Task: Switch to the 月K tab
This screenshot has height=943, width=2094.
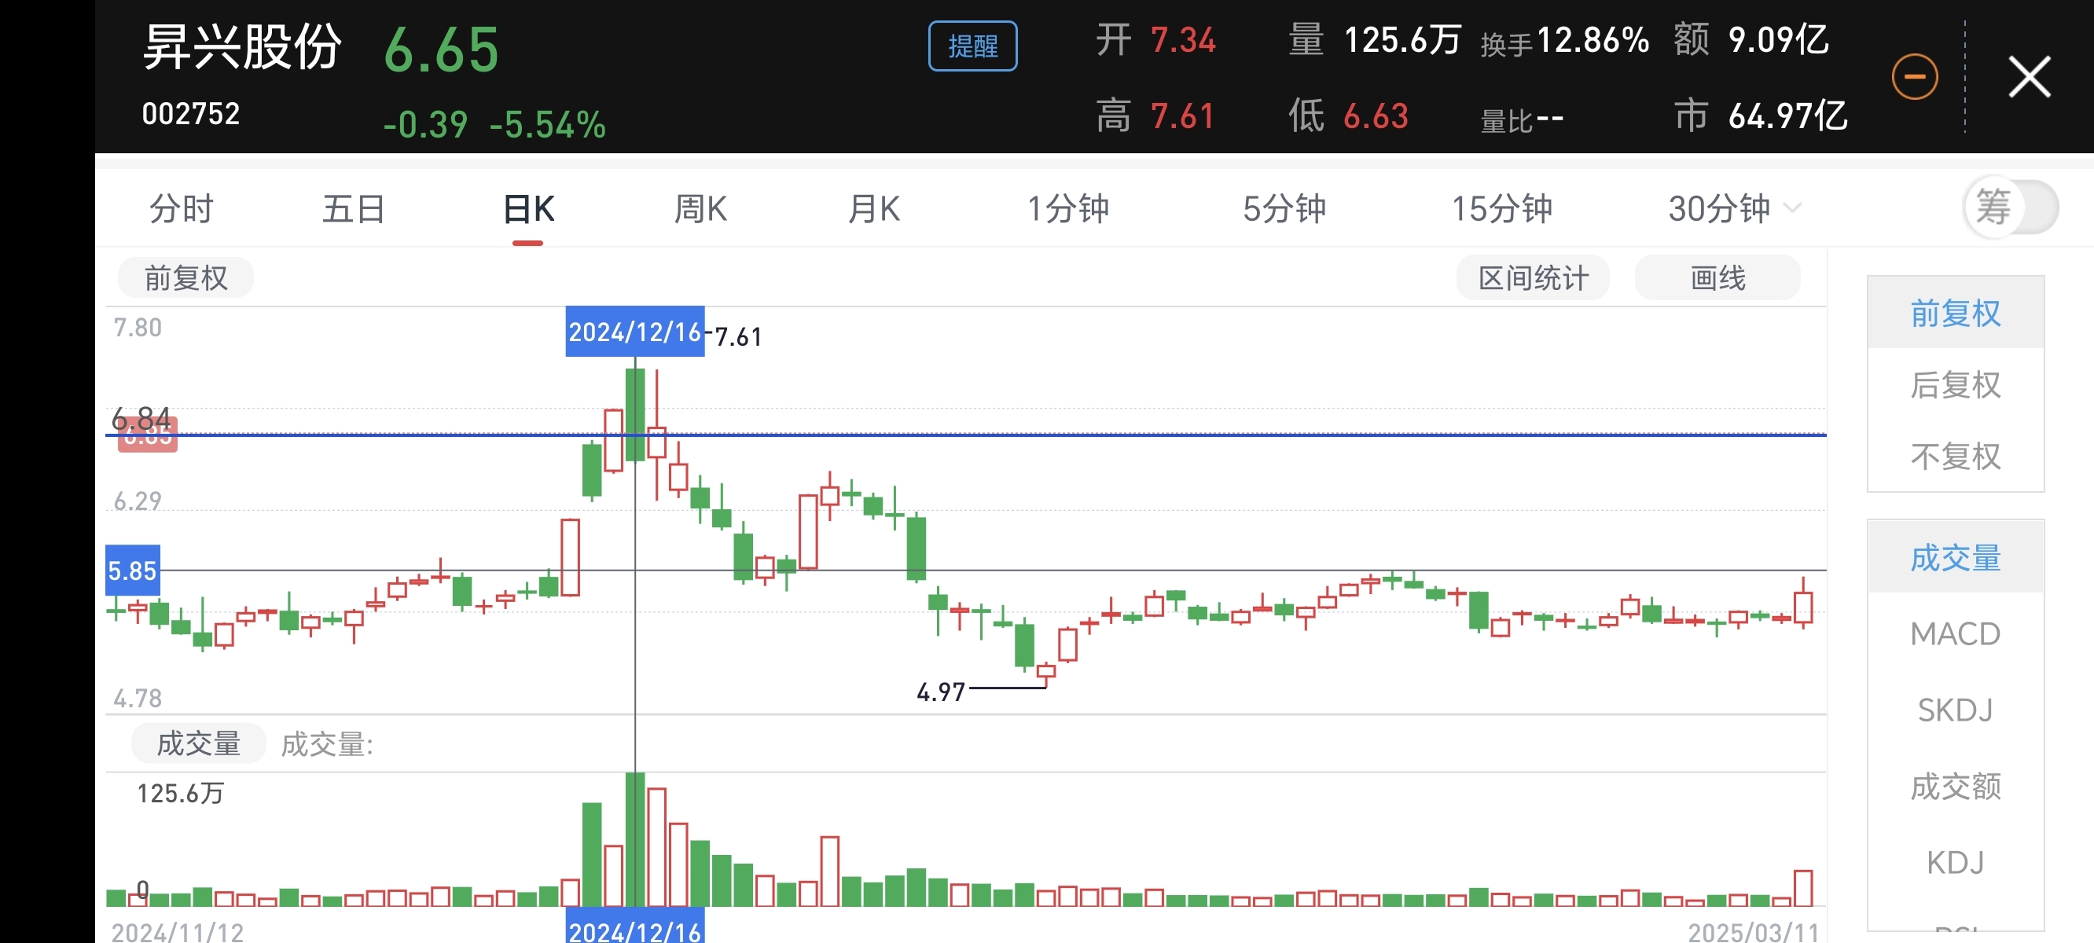Action: coord(873,209)
